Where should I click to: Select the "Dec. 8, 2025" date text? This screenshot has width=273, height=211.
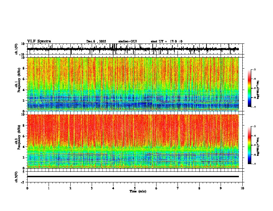(x=96, y=41)
